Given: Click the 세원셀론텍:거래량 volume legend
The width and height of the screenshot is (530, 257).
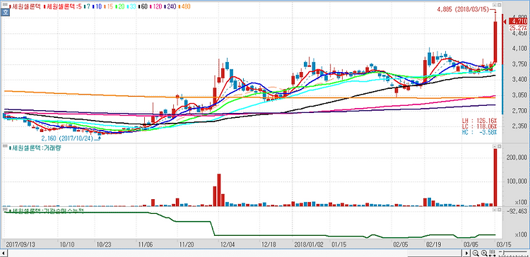Looking at the screenshot, I should 35,148.
